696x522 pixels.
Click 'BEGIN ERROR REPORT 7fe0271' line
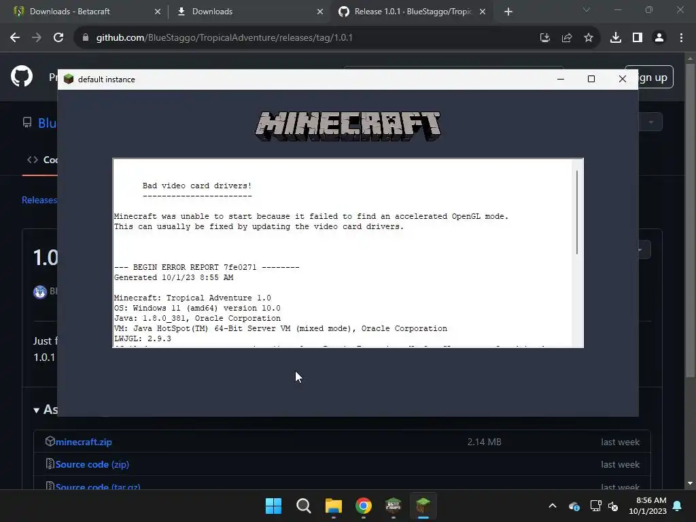point(207,267)
